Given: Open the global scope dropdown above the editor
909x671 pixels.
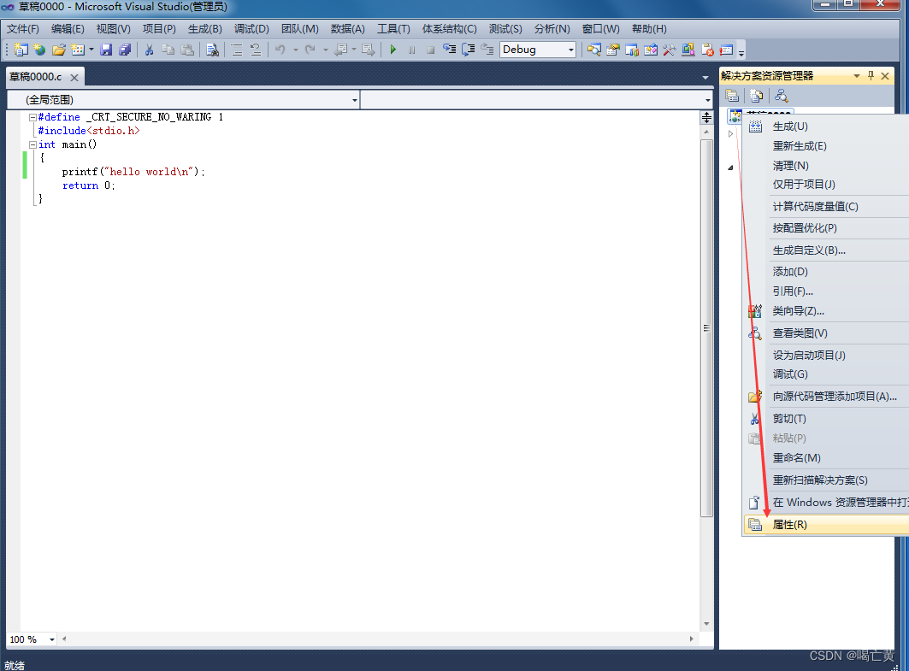Looking at the screenshot, I should click(354, 100).
